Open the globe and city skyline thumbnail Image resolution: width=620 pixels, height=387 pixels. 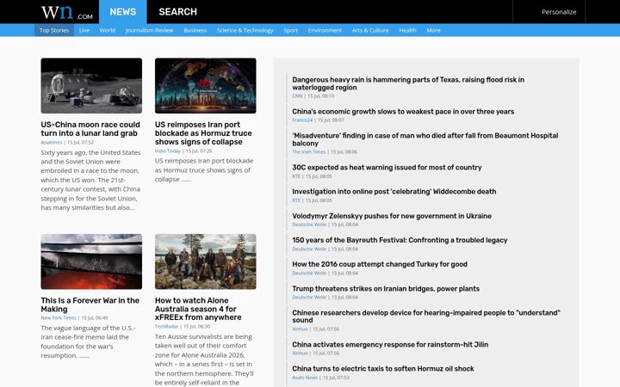coord(206,86)
